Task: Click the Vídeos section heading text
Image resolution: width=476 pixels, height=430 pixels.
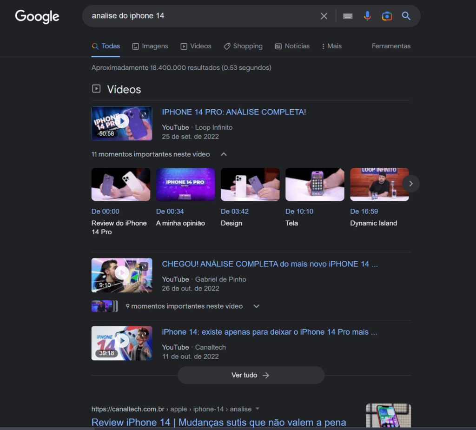Action: coord(124,90)
